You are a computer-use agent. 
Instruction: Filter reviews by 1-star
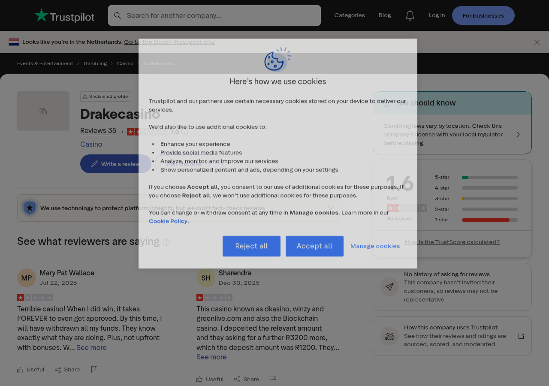(476, 220)
